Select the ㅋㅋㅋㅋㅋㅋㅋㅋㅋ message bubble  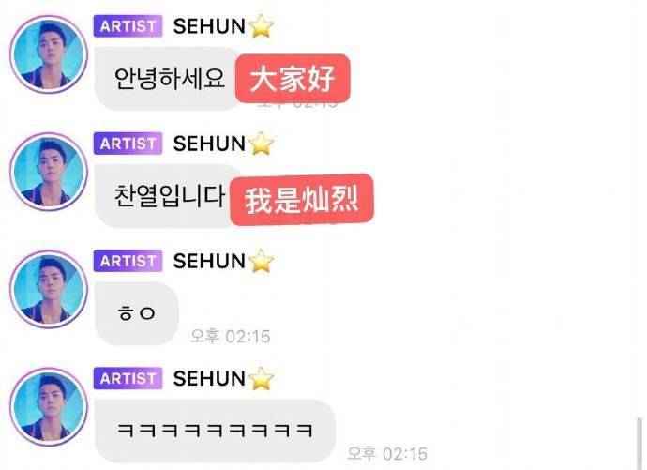215,431
